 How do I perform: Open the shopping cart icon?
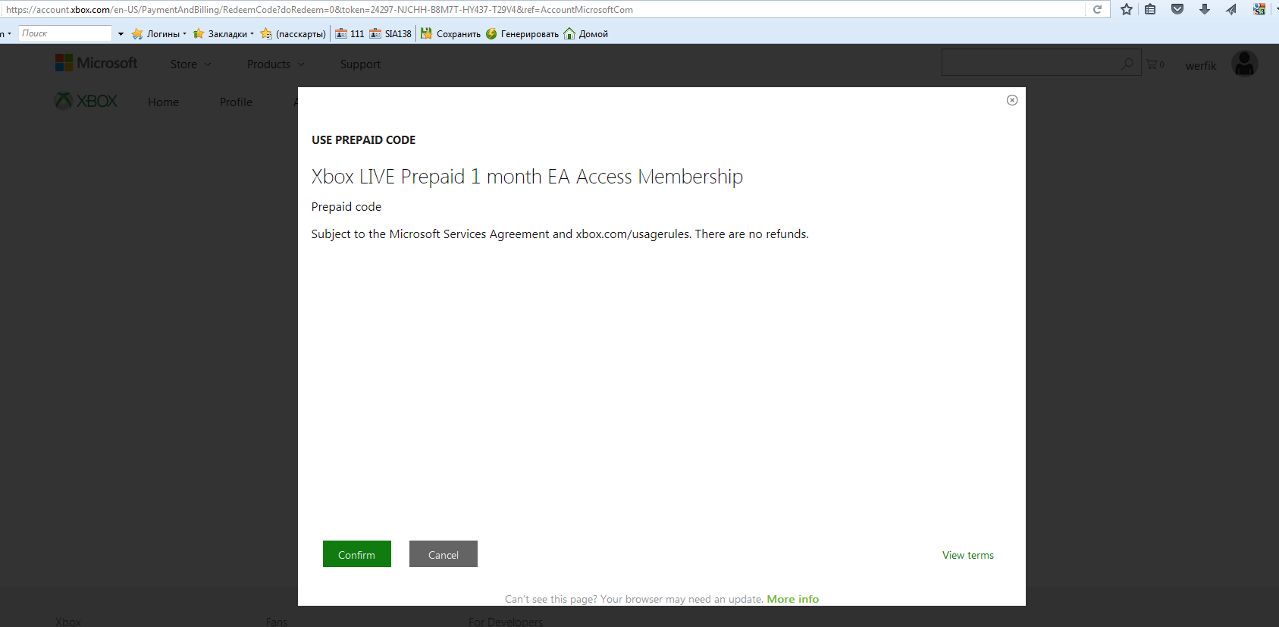(1155, 64)
